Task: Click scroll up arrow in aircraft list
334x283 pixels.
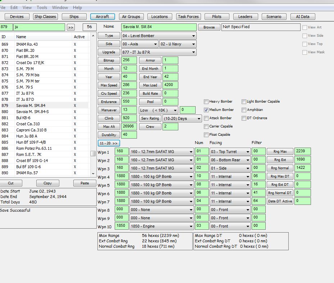Action: tap(93, 36)
